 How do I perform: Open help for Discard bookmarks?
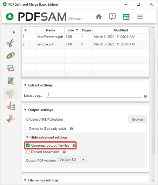click(x=64, y=152)
